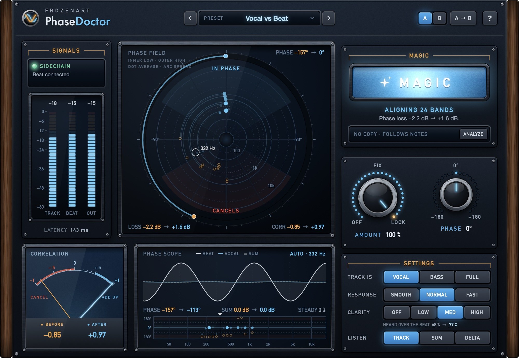519x358 pixels.
Task: Choose SMOOTH response
Action: [x=401, y=295]
